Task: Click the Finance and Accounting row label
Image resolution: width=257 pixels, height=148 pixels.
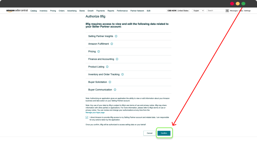Action: tap(101, 59)
